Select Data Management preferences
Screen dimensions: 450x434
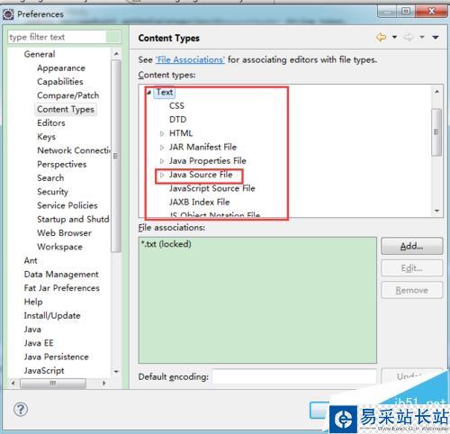(61, 275)
